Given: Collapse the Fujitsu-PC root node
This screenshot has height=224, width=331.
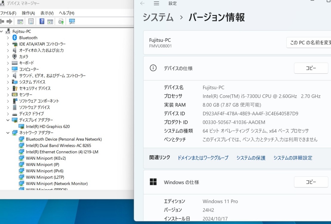Looking at the screenshot, I should pos(1,31).
